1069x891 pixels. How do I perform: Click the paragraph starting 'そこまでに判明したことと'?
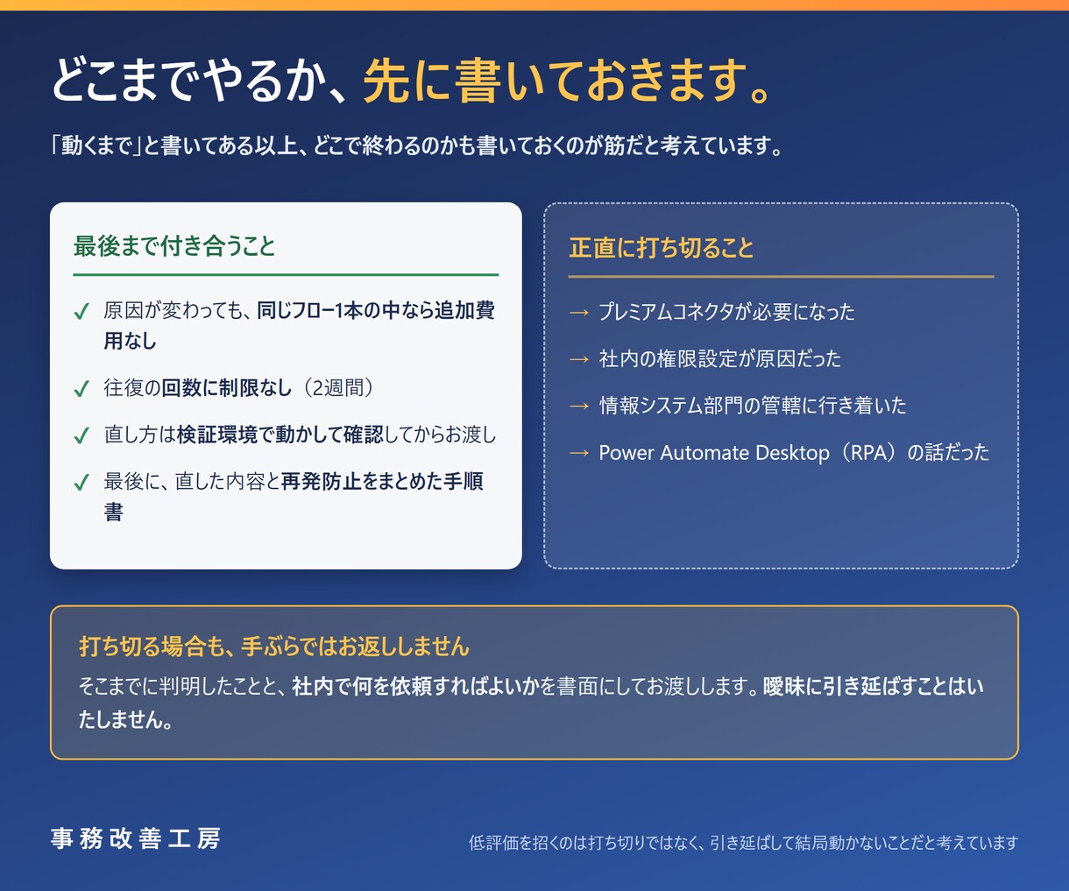pos(531,703)
